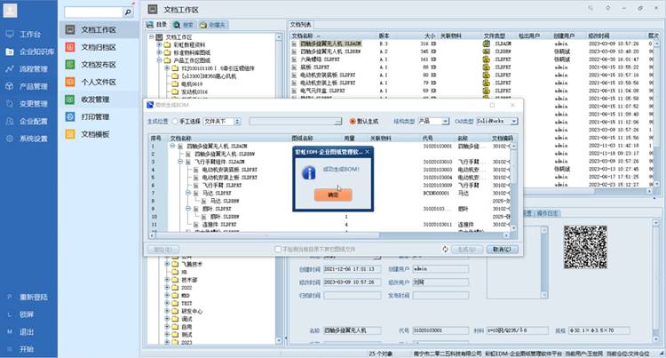Select the 默认生成 radio option

353,121
